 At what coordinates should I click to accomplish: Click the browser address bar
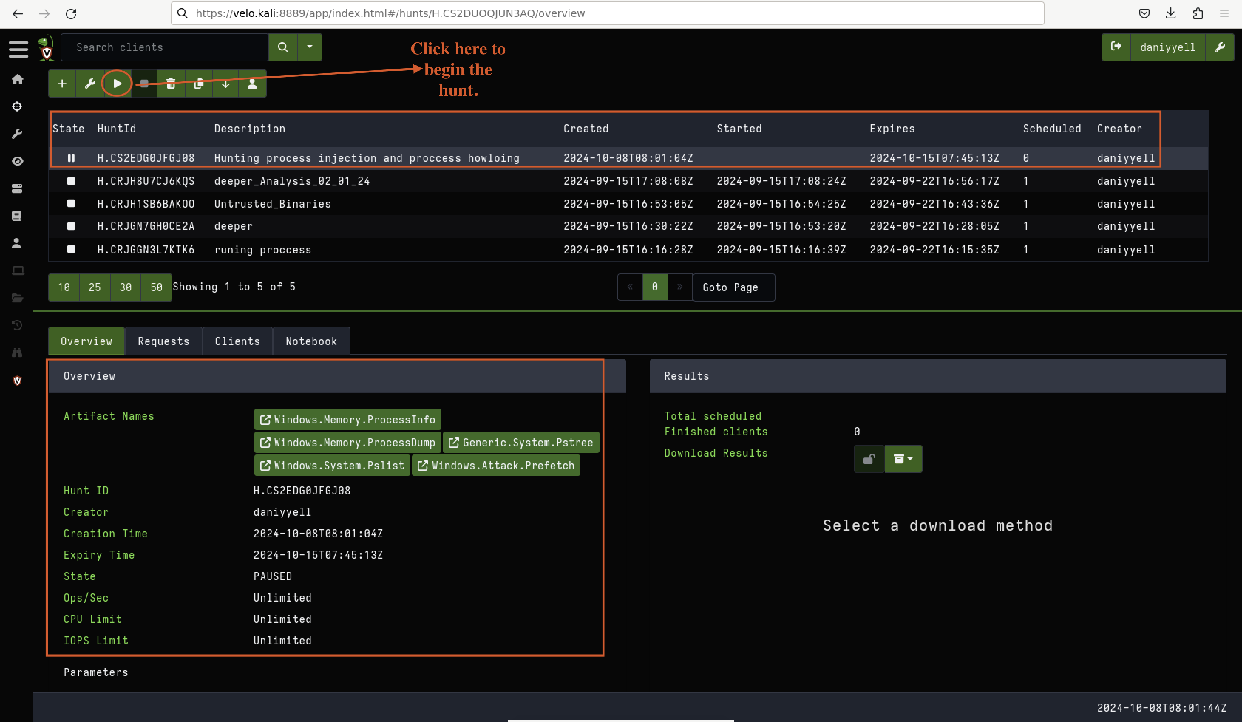point(607,13)
